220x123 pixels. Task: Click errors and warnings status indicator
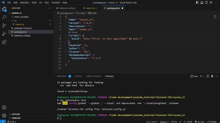coord(12,122)
